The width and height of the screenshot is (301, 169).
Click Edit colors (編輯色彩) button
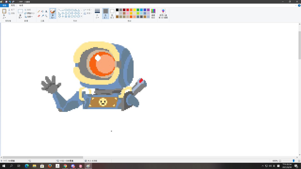click(153, 14)
